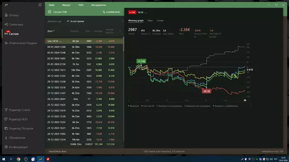Toggle Выиграл без шоудауна legend series

197,106
